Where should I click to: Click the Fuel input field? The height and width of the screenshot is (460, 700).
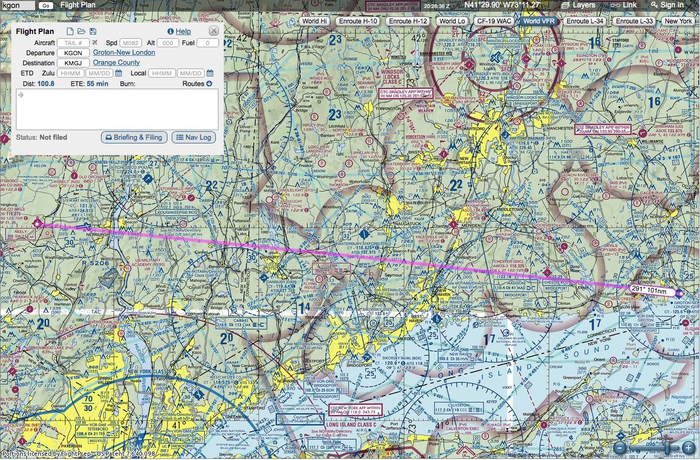point(208,43)
